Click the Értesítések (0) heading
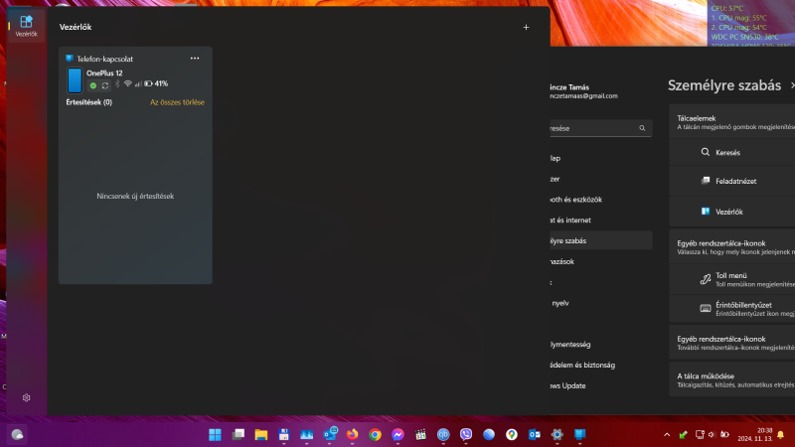This screenshot has width=795, height=447. [89, 102]
